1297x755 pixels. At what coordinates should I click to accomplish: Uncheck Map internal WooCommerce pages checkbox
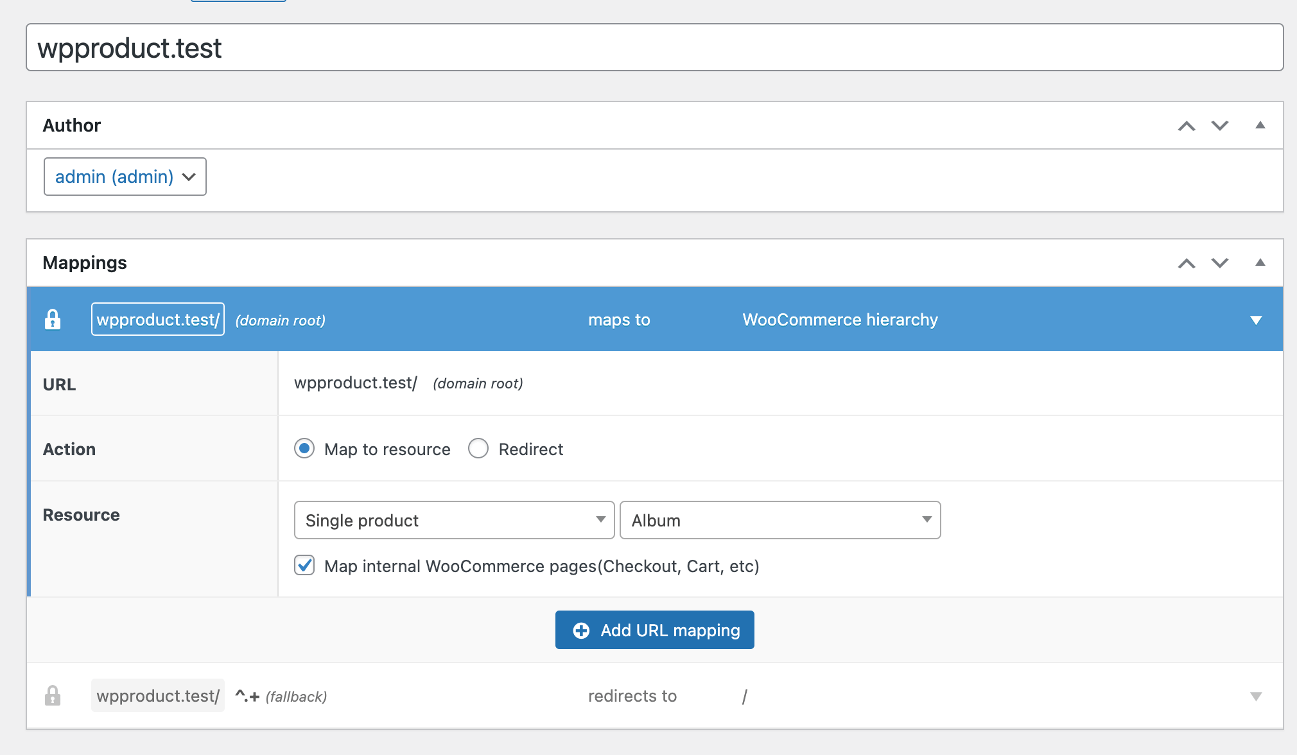pos(304,566)
